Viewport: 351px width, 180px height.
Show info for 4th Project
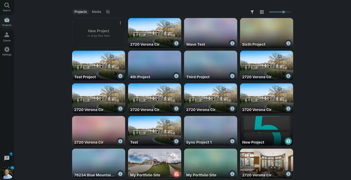pos(177,76)
